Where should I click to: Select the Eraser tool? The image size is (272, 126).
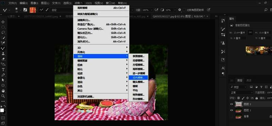[x=3, y=59]
